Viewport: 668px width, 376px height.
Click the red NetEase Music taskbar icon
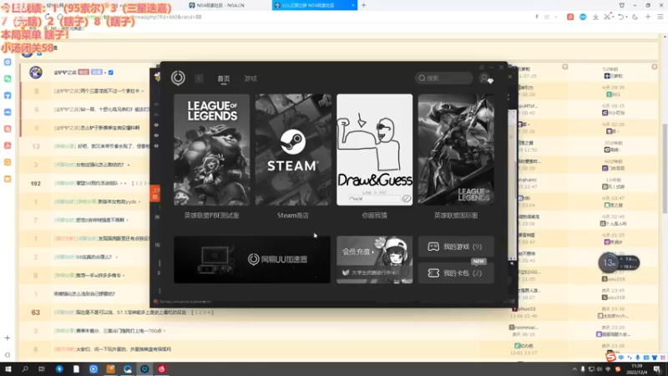point(161,369)
